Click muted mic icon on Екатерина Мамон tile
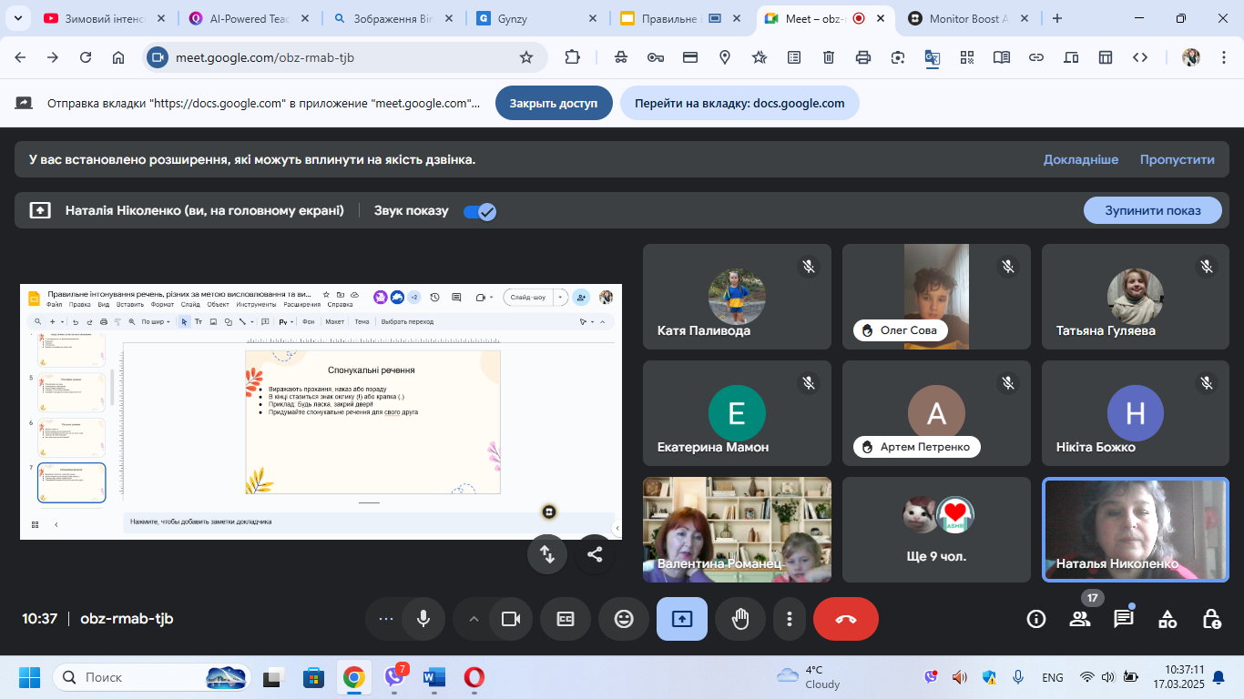This screenshot has height=699, width=1244. click(x=808, y=383)
